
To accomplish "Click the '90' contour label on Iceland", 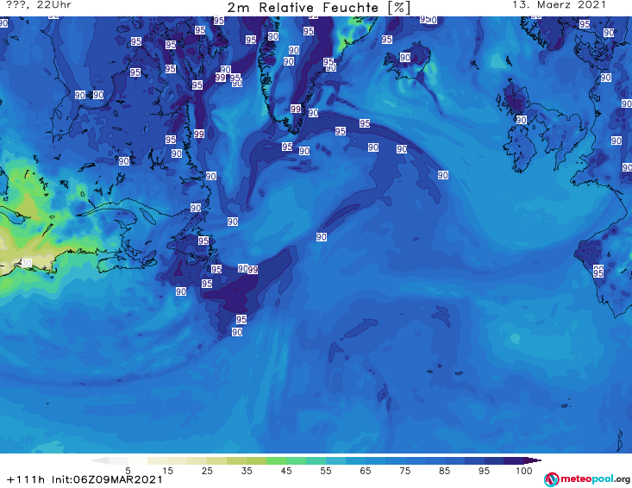I will click(x=405, y=57).
